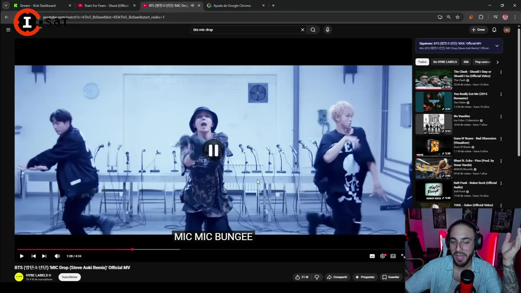Bookmark page with star icon
This screenshot has width=521, height=293.
[x=458, y=17]
